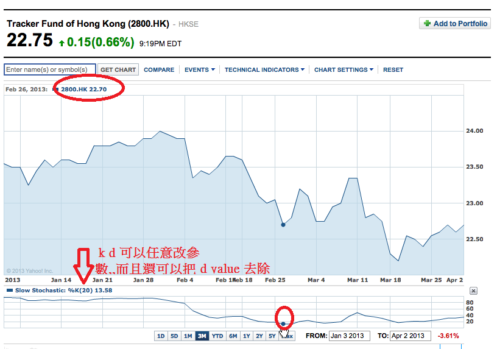Click the Tracker Fund of Hong Kong title

click(88, 24)
